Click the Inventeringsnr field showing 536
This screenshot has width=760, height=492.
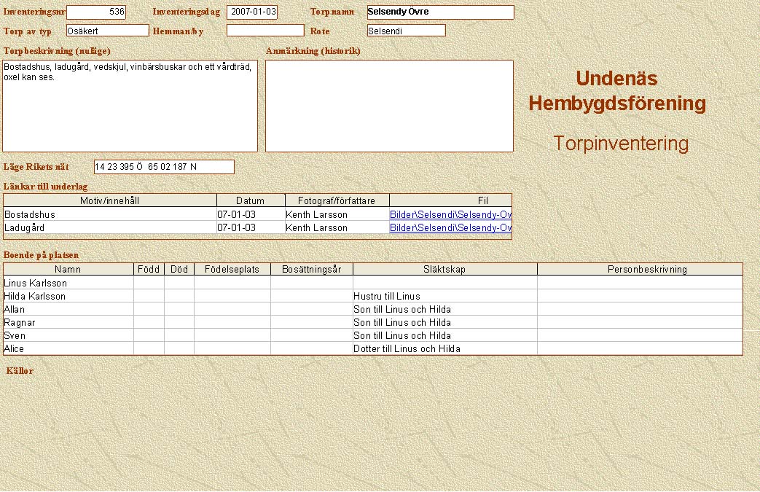coord(95,12)
